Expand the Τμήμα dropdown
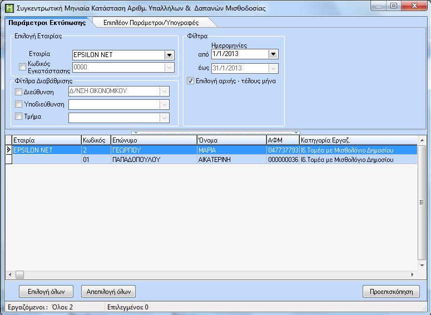 [x=164, y=118]
